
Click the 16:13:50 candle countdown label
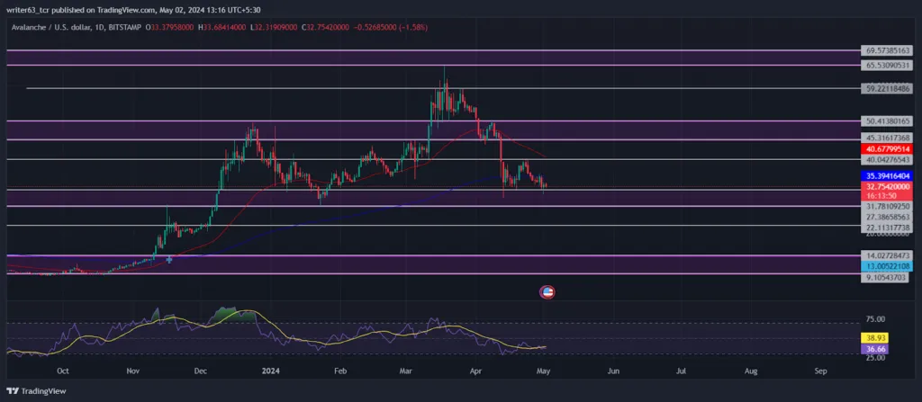point(880,196)
